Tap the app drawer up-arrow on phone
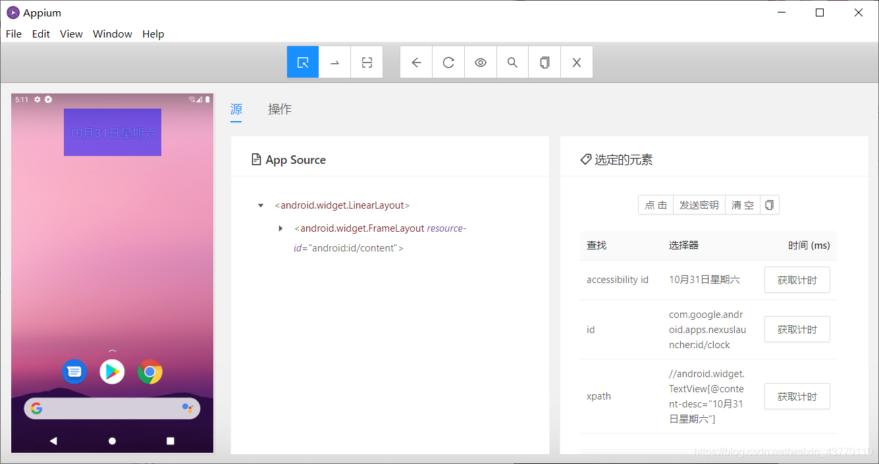 coord(112,350)
